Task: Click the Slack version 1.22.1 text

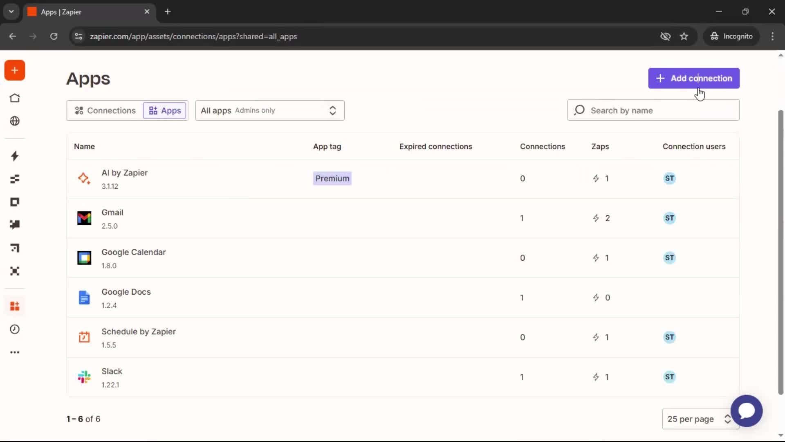Action: (x=110, y=385)
